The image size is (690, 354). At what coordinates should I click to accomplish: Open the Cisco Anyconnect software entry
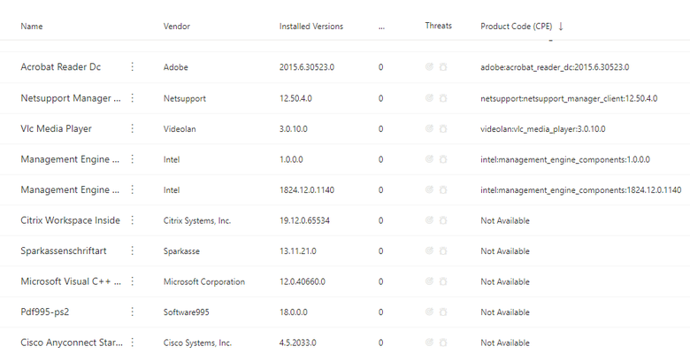pos(72,342)
